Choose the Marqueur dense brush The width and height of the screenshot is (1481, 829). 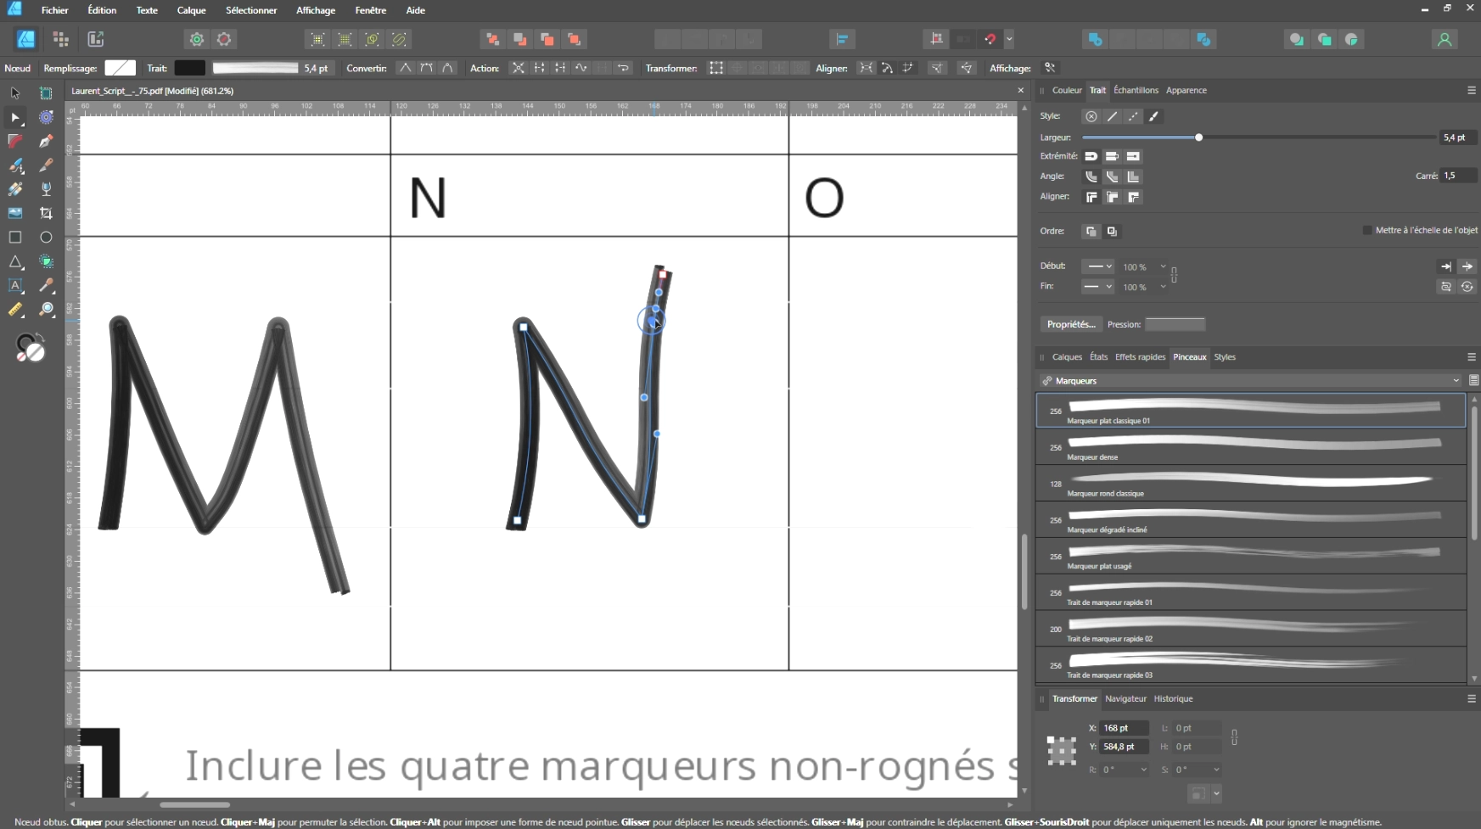coord(1251,447)
